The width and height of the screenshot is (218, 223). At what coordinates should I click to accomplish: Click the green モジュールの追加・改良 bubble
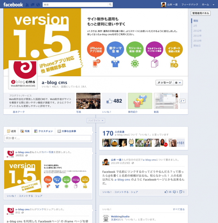click(135, 50)
